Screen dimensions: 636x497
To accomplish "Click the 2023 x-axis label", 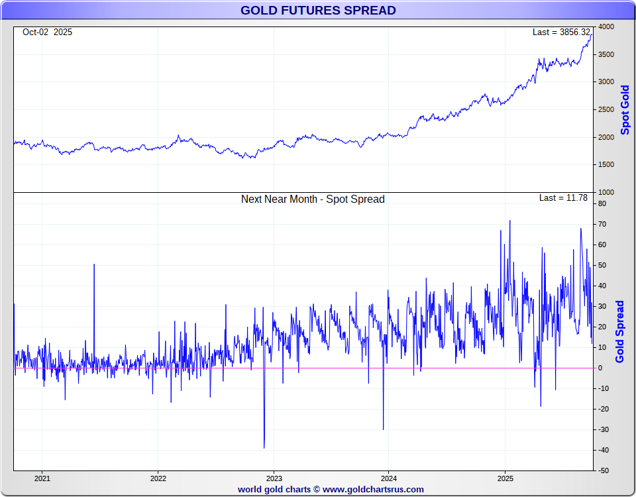I will coord(274,478).
